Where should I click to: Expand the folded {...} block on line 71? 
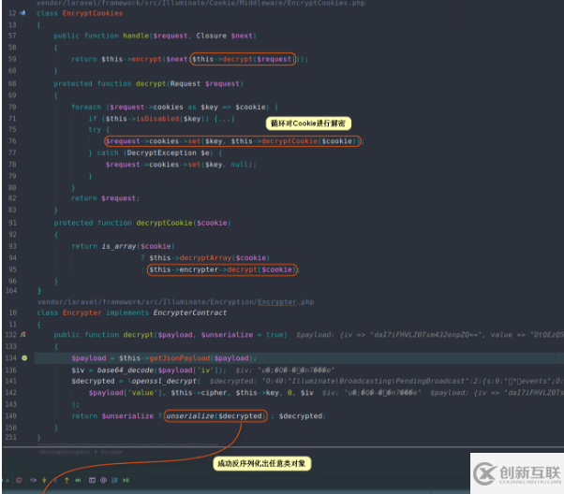(225, 119)
